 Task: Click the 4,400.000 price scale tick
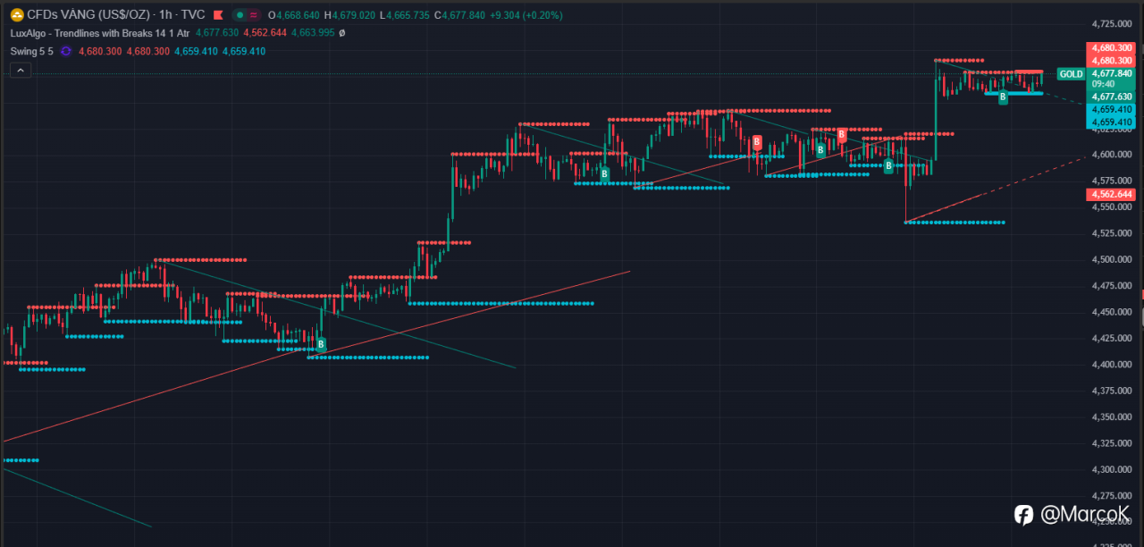pyautogui.click(x=1114, y=365)
